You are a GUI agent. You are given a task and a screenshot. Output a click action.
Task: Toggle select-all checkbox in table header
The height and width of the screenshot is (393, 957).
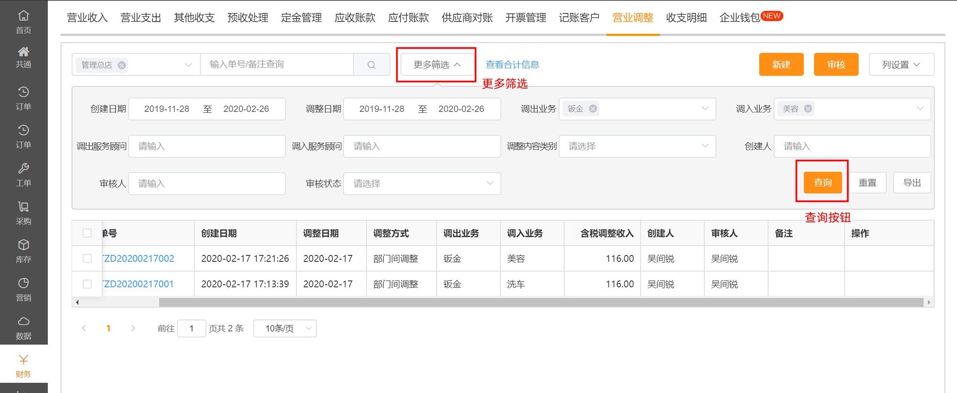(x=87, y=233)
